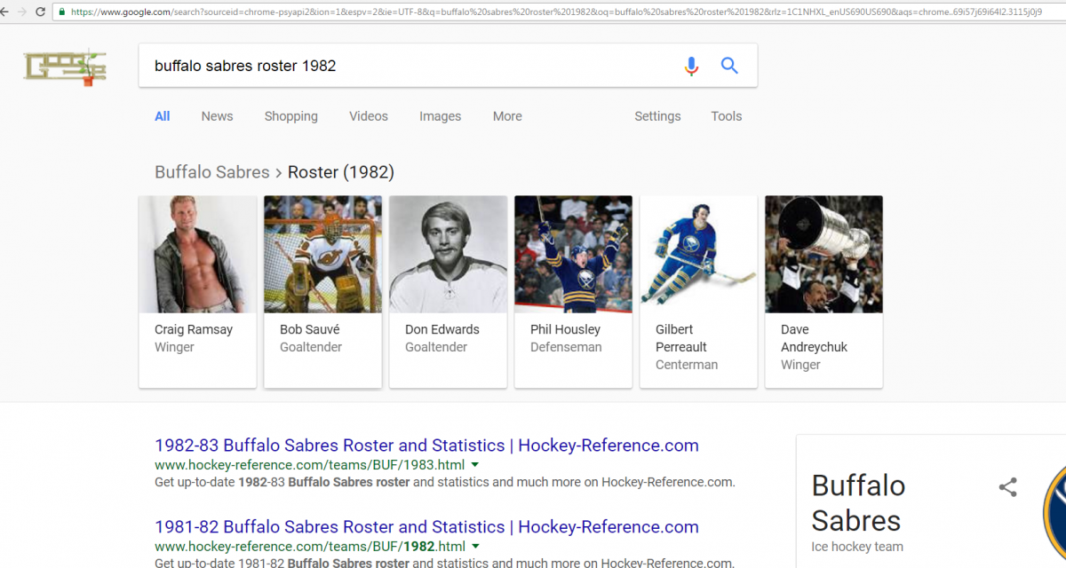Click the Buffalo Sabres breadcrumb link
Screen dimensions: 1066x568
coord(212,172)
